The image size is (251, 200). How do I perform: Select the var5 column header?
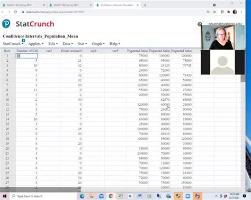tap(115, 51)
